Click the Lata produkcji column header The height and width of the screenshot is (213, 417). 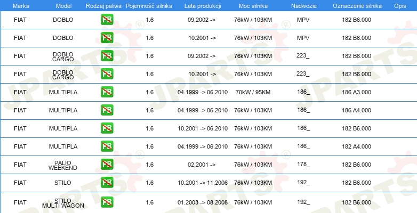203,6
